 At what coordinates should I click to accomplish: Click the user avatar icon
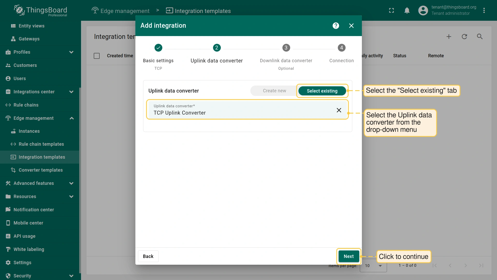tap(423, 10)
